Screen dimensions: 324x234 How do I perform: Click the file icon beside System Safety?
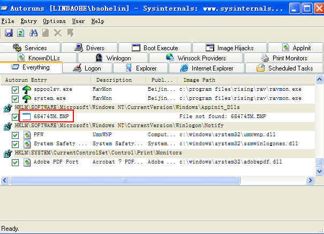click(x=27, y=144)
